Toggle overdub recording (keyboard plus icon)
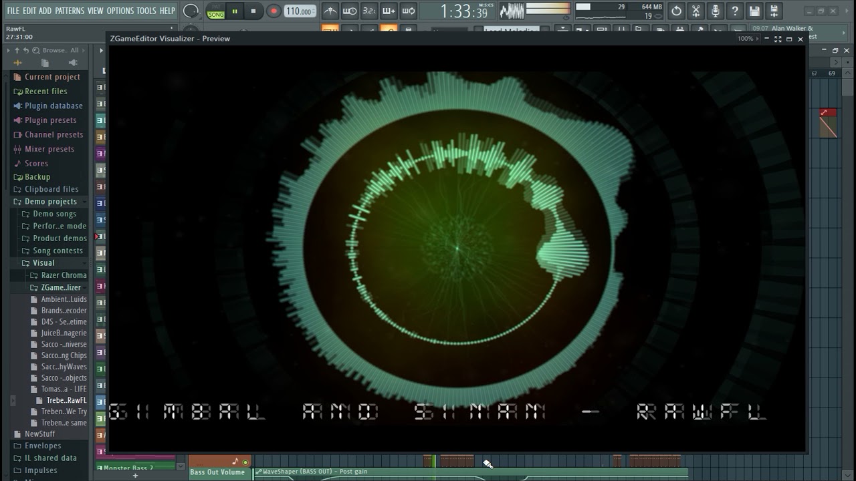Screen dimensions: 856x481 click(x=389, y=11)
